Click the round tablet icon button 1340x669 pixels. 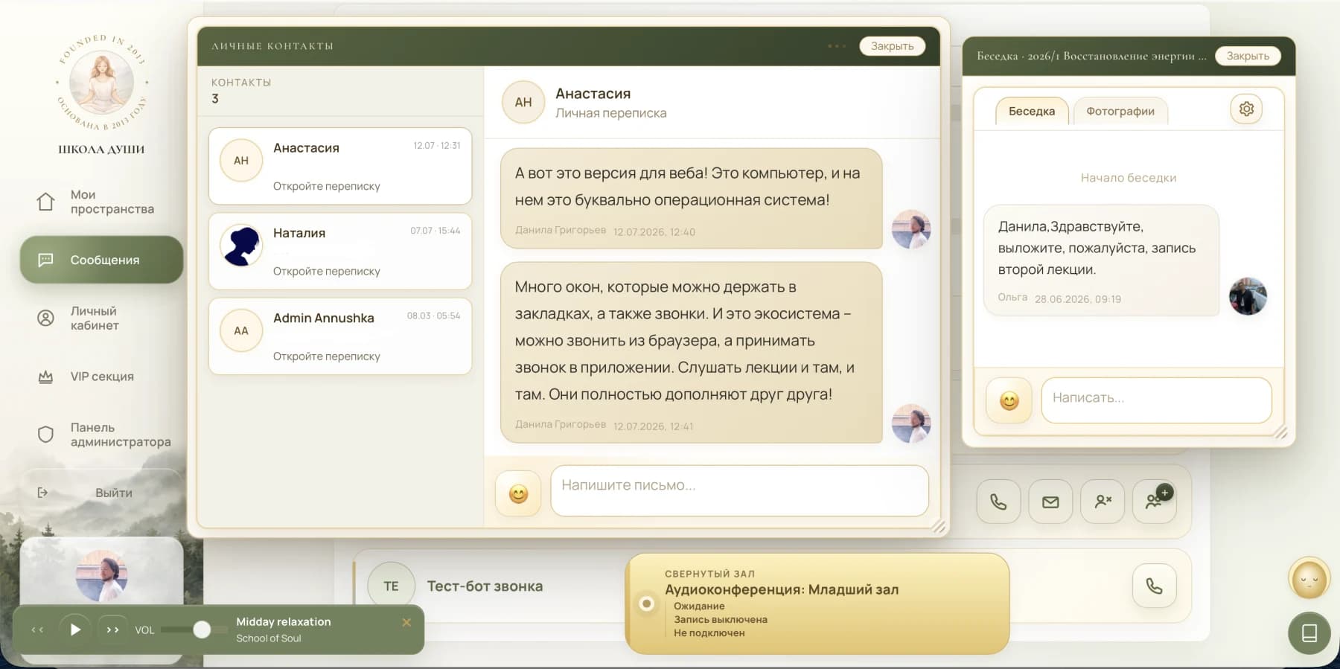(1309, 633)
